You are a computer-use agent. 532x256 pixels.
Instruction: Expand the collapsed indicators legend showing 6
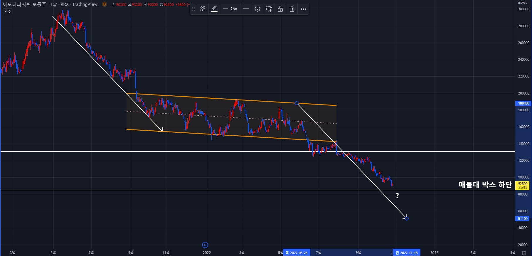pyautogui.click(x=7, y=11)
